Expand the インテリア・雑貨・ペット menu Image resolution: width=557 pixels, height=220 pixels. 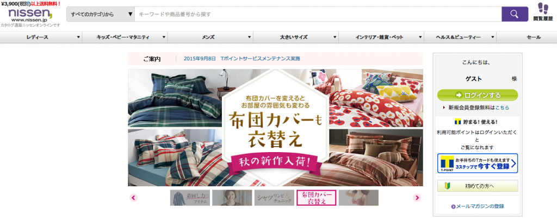(x=382, y=37)
